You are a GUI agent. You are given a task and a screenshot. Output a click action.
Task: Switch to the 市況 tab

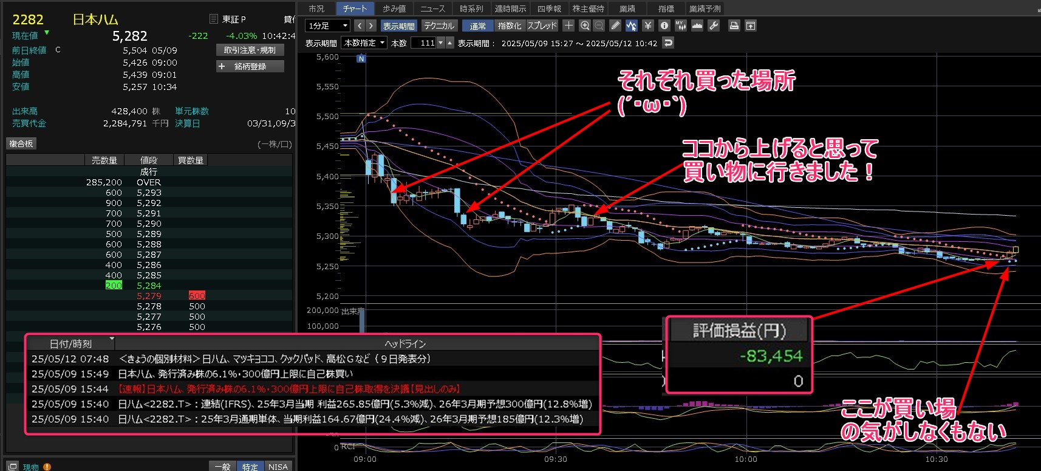[x=316, y=9]
